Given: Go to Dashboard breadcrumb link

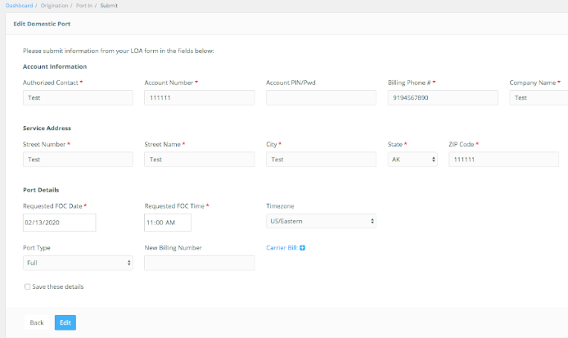Looking at the screenshot, I should pyautogui.click(x=19, y=6).
